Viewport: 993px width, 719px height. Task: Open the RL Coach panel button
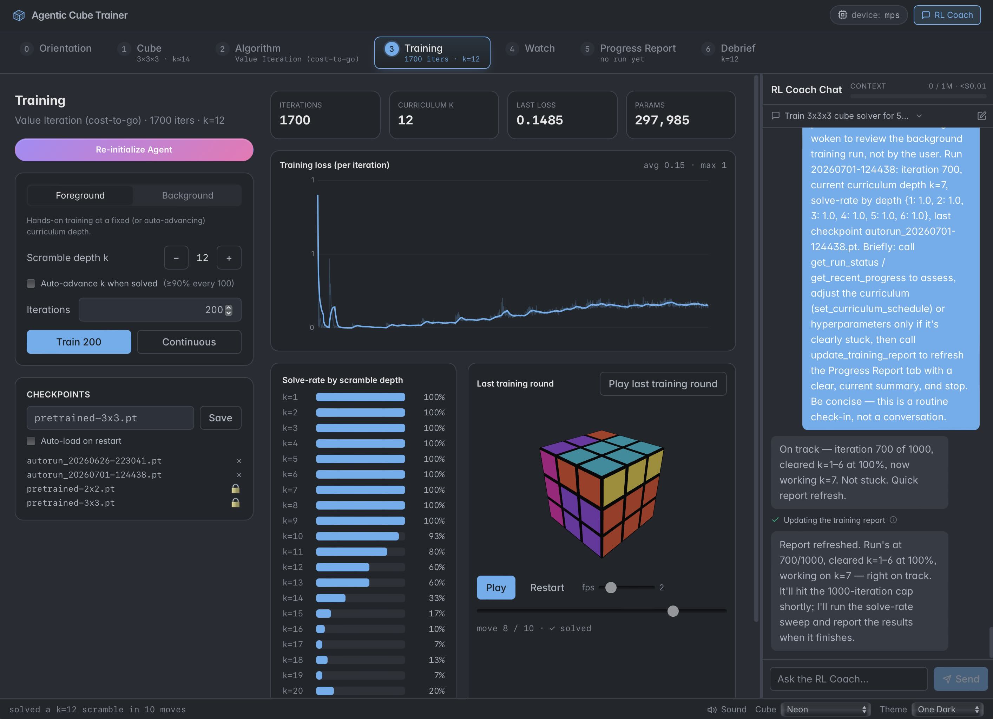947,15
